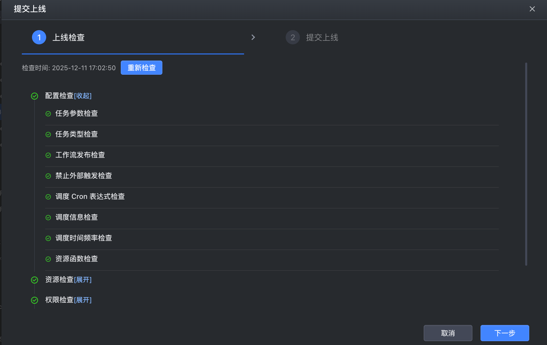Click green check icon beside 权限检查
547x345 pixels.
(x=35, y=300)
